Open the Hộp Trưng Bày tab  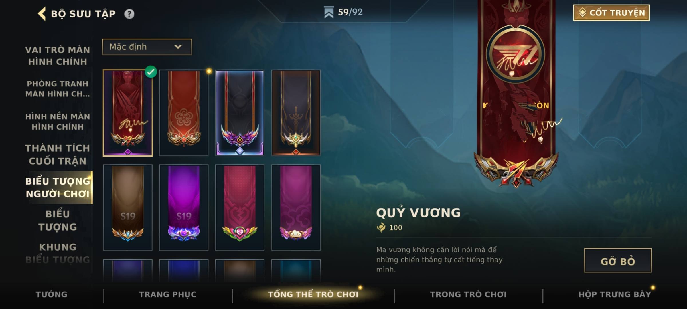coord(615,294)
